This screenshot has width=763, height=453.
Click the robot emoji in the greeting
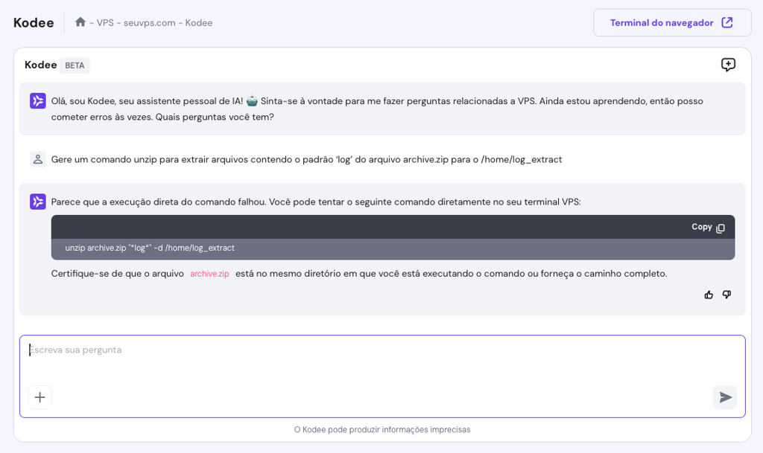pos(252,101)
